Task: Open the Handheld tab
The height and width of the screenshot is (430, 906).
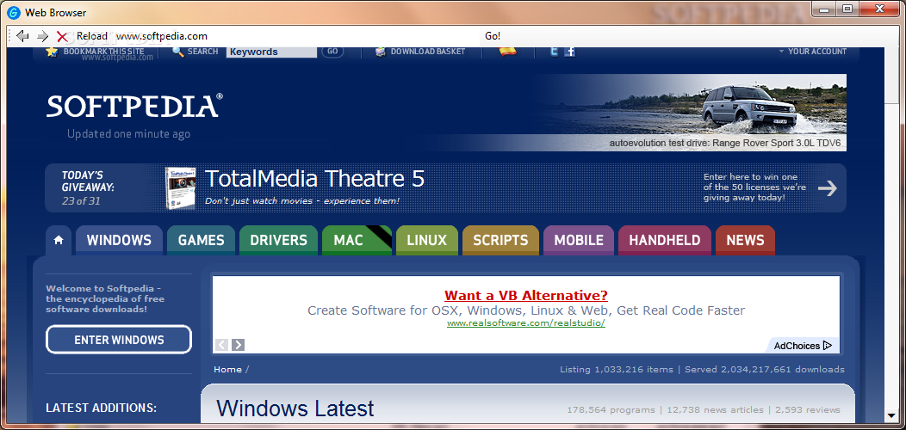Action: coord(665,240)
